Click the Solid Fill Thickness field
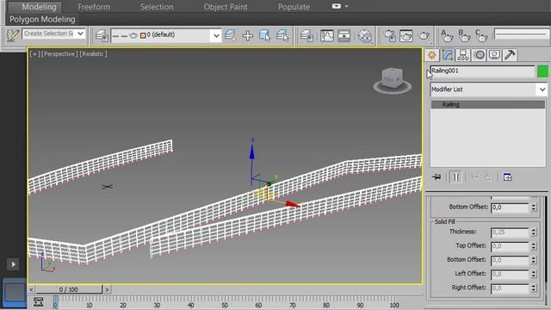Image resolution: width=551 pixels, height=310 pixels. [x=510, y=232]
